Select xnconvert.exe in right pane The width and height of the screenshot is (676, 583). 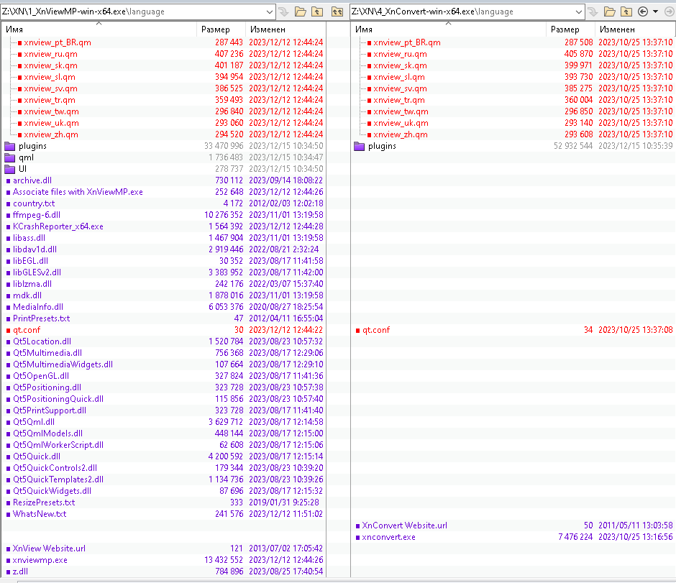[x=389, y=537]
